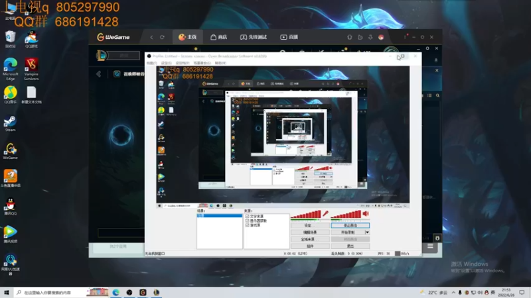The width and height of the screenshot is (531, 298).
Task: Click OBS icon on Windows taskbar
Action: (x=129, y=292)
